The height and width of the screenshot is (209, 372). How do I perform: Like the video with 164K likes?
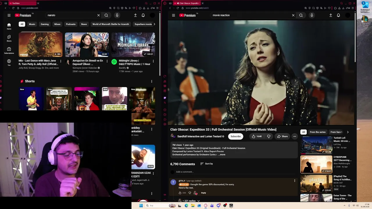pyautogui.click(x=257, y=136)
